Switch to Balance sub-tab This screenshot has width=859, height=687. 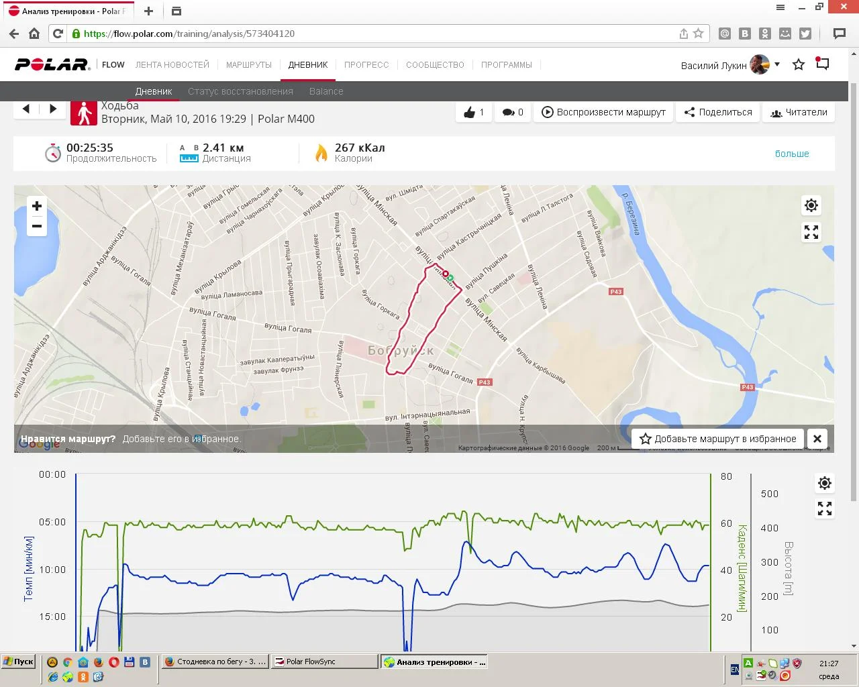click(326, 91)
